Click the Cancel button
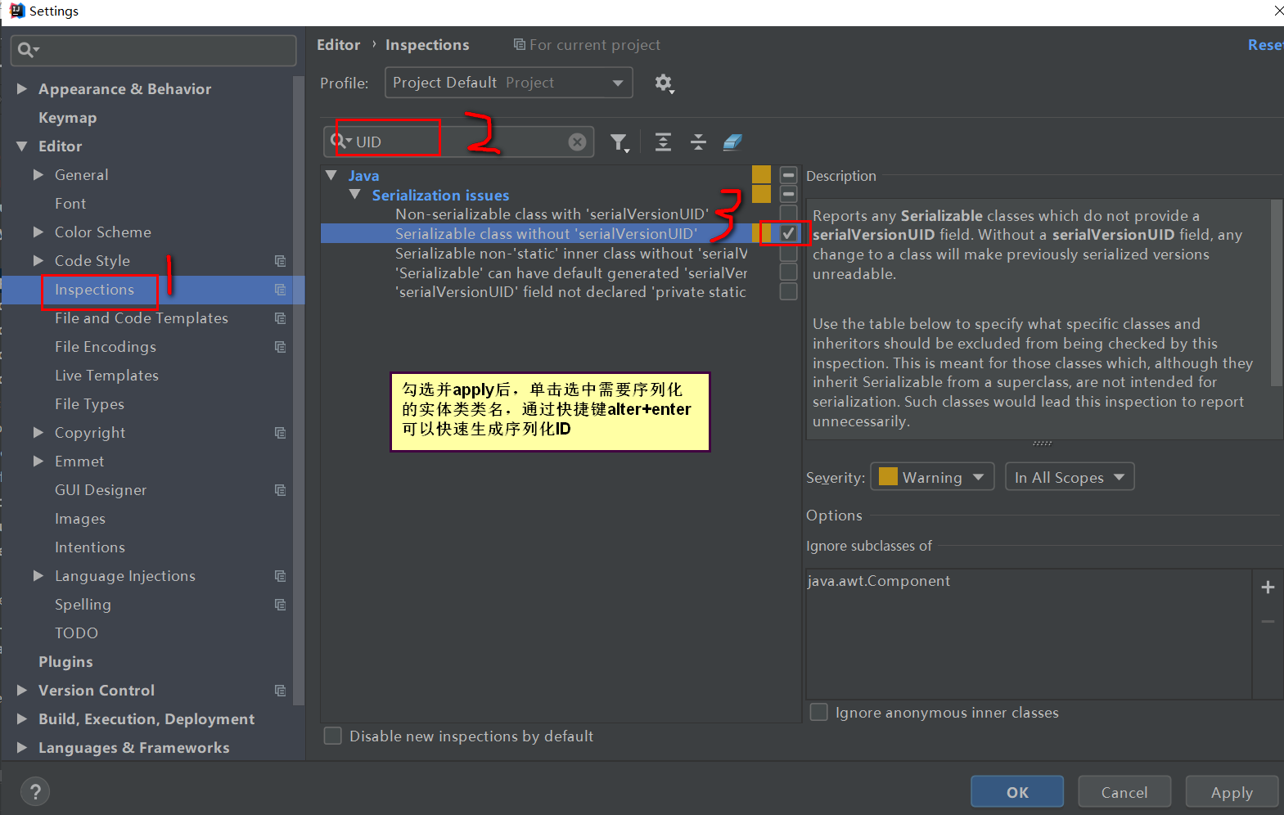Image resolution: width=1284 pixels, height=815 pixels. tap(1124, 792)
